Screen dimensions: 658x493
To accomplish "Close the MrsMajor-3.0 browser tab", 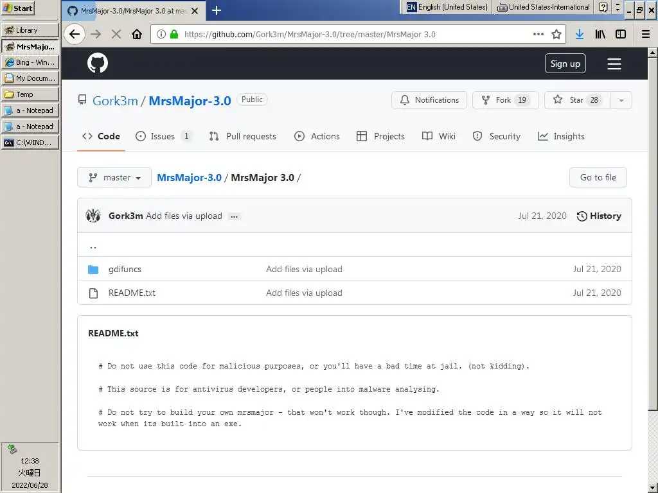I will point(195,11).
